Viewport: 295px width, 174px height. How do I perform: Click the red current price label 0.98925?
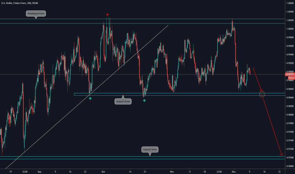(x=290, y=75)
